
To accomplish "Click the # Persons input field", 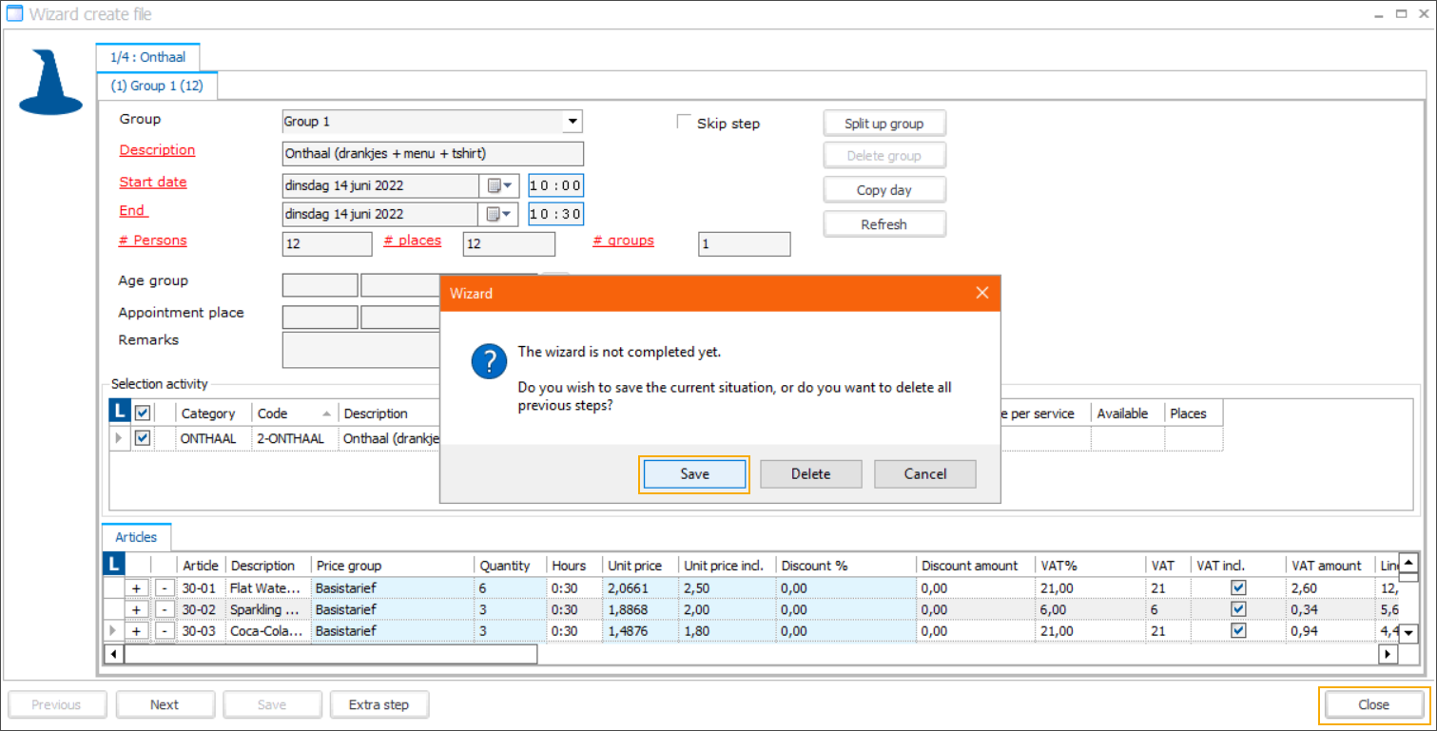I will click(x=327, y=244).
